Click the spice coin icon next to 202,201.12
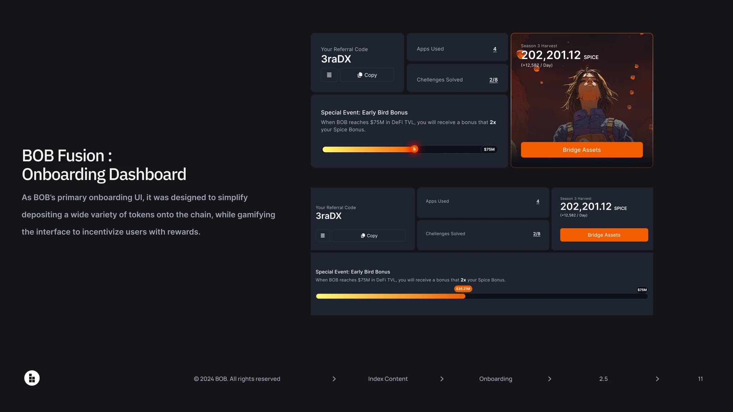 pyautogui.click(x=519, y=54)
